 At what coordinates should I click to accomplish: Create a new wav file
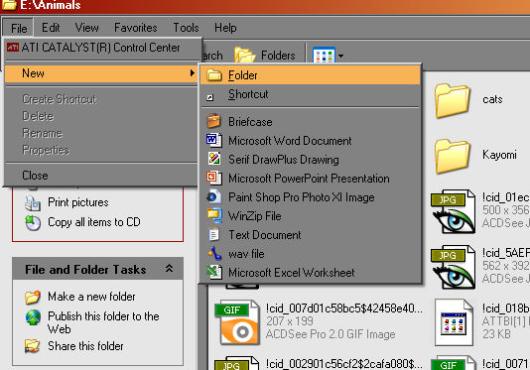coord(310,254)
